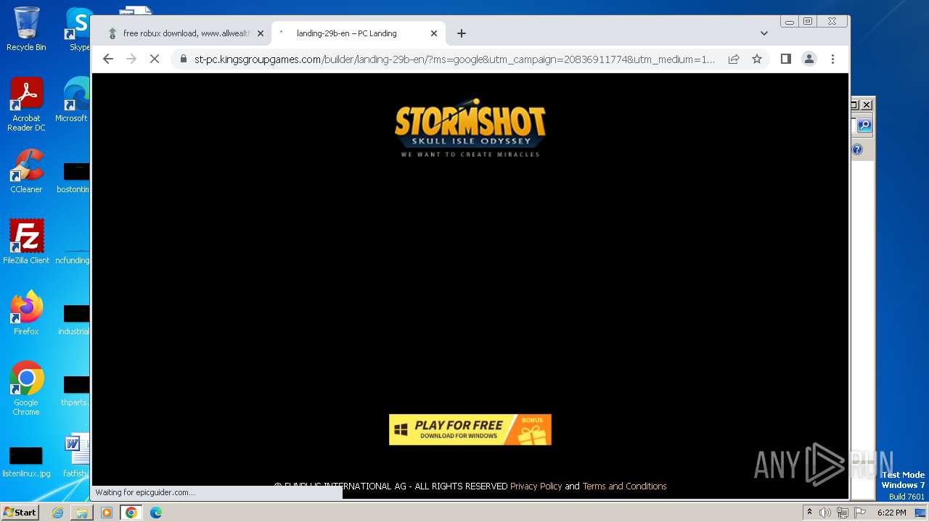929x522 pixels.
Task: Click Play For Free download button
Action: (x=470, y=429)
